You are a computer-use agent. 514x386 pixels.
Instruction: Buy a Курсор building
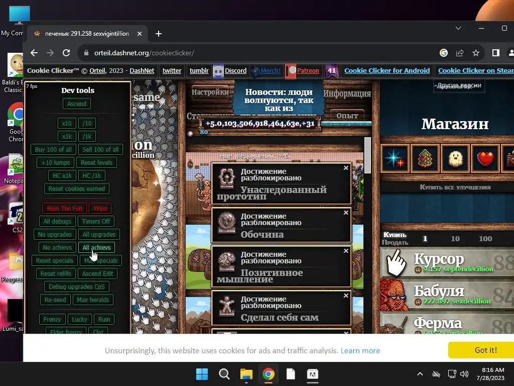click(447, 262)
